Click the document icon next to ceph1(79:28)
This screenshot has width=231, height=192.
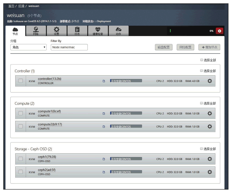104,159
